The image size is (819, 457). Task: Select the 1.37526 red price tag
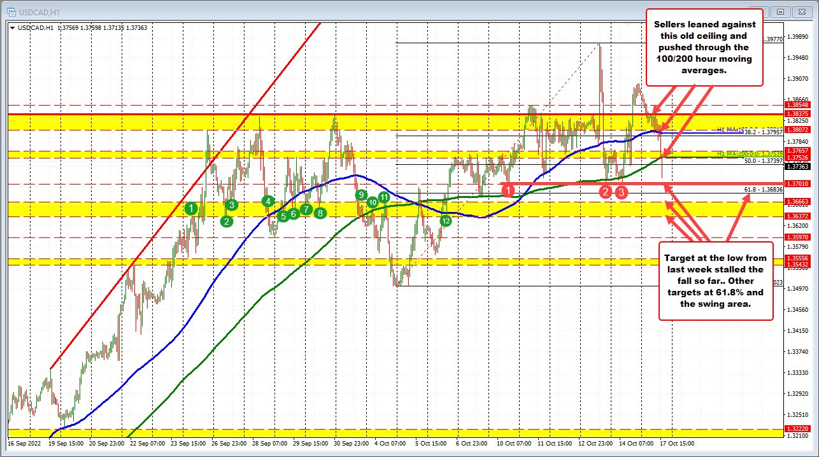pyautogui.click(x=798, y=157)
